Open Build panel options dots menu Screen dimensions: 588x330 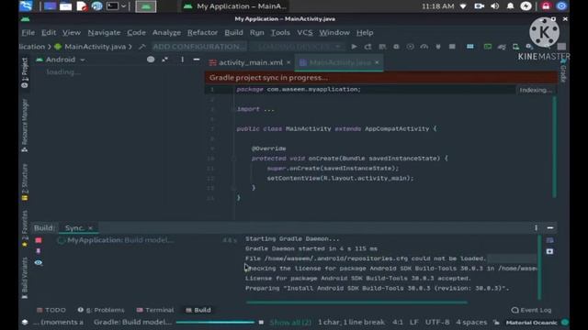(x=536, y=228)
